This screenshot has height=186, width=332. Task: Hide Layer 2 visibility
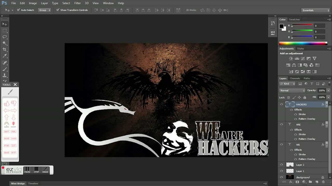[x=281, y=165]
